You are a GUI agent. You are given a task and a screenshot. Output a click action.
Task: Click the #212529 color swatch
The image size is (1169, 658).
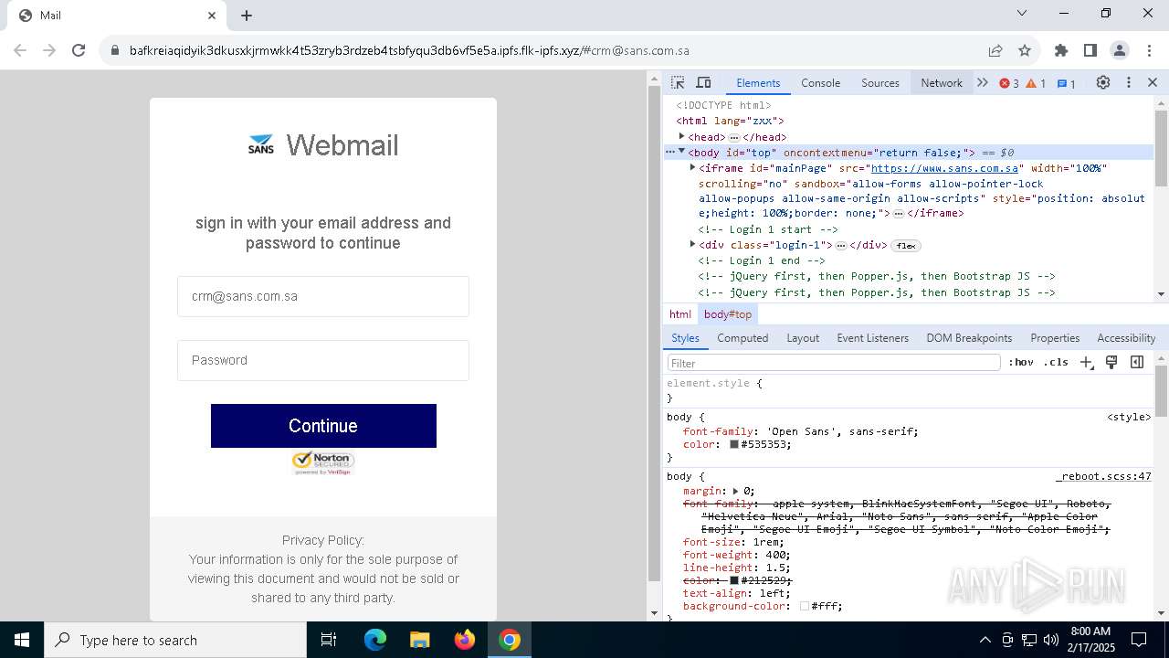click(733, 580)
